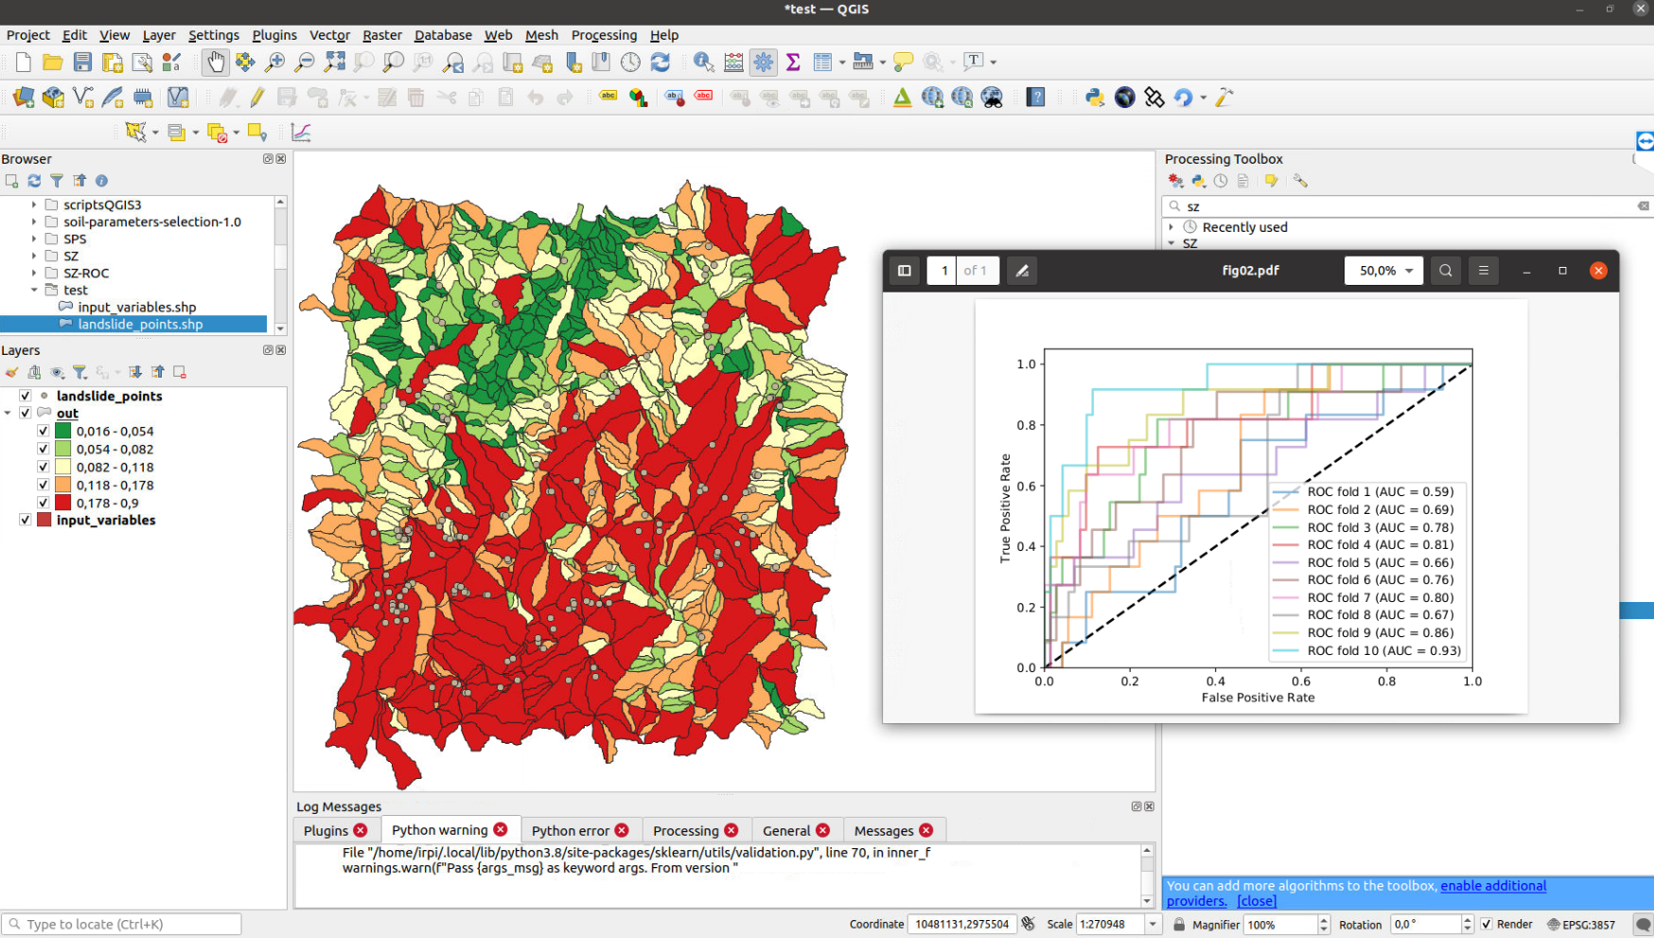Click the red 0,178 - 0,9 legend swatch

click(x=63, y=503)
